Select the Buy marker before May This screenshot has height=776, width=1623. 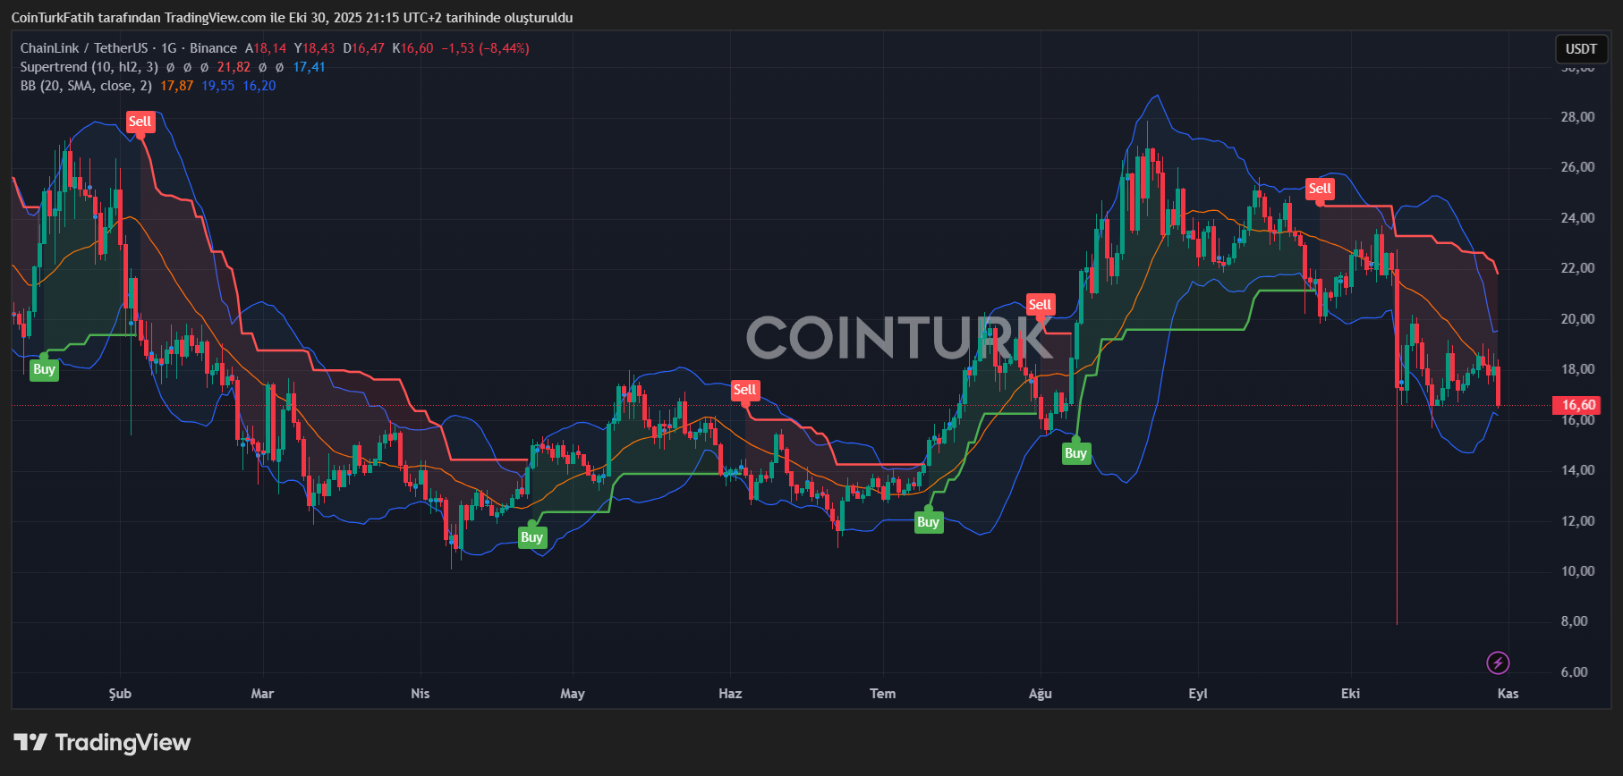point(531,537)
